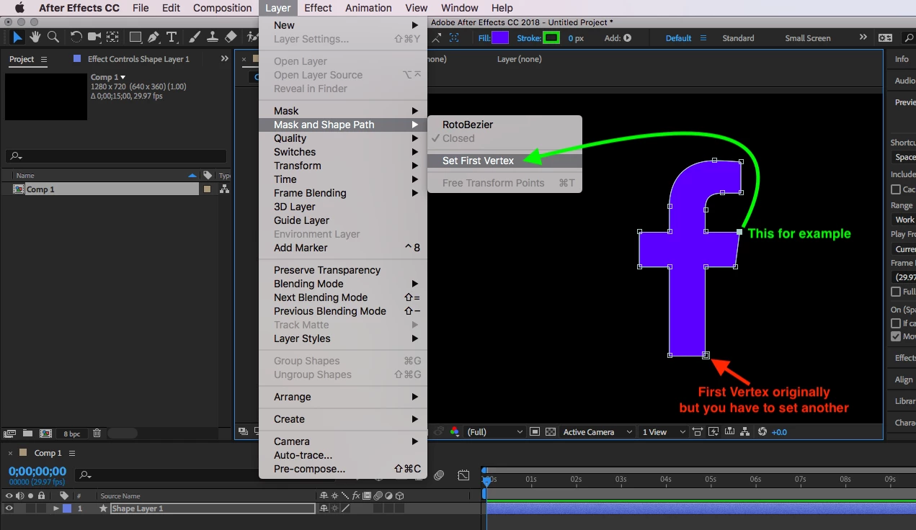Click the Interpret Footage icon in Project panel
The image size is (916, 530).
9,434
